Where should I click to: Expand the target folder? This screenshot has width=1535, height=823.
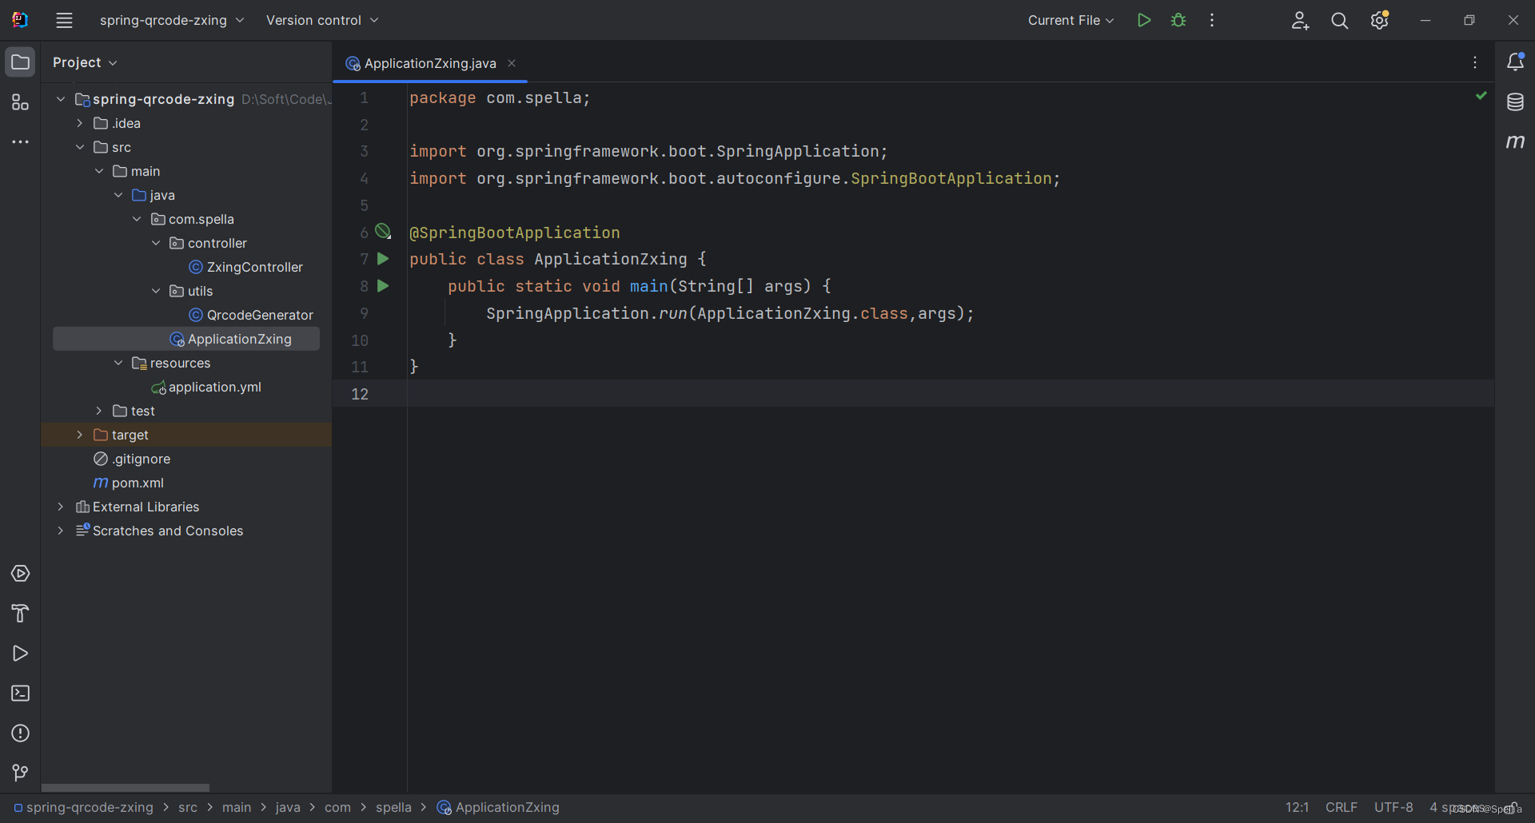tap(80, 435)
